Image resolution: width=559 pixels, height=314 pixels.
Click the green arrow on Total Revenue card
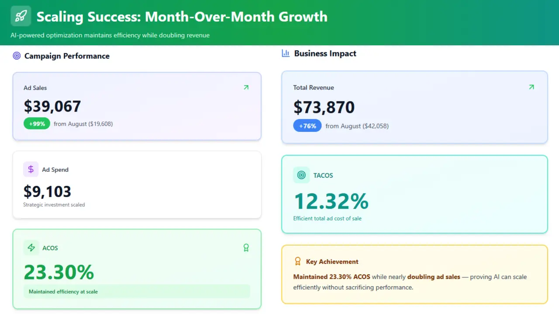pyautogui.click(x=531, y=87)
